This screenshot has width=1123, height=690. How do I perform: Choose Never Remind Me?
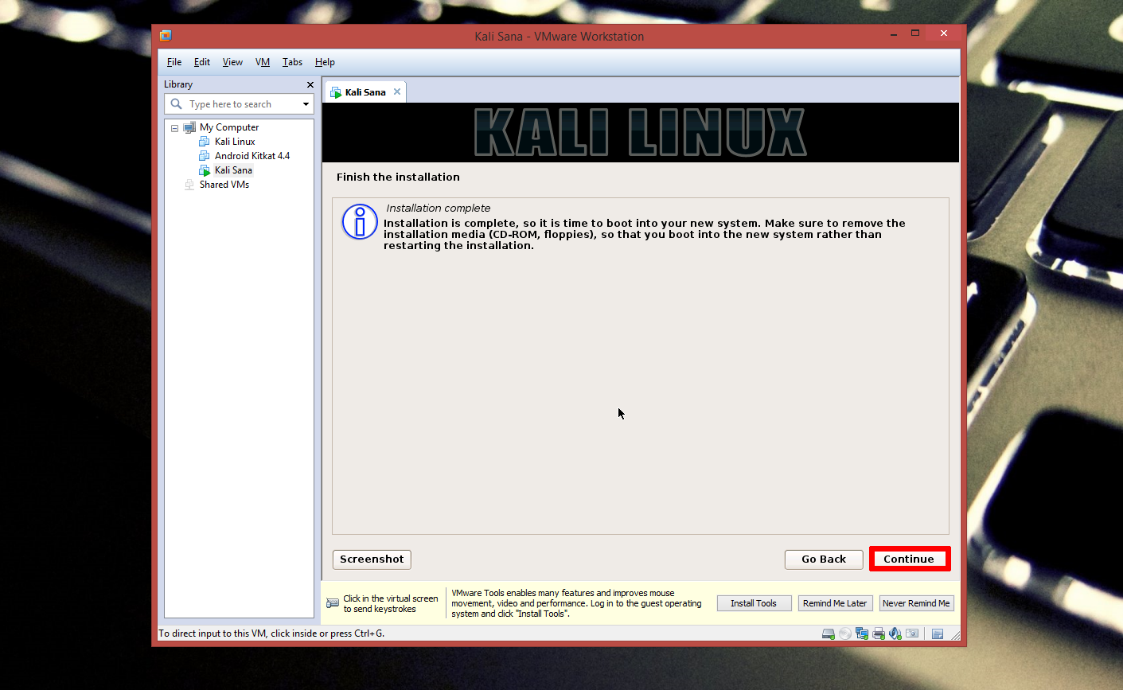[x=916, y=603]
